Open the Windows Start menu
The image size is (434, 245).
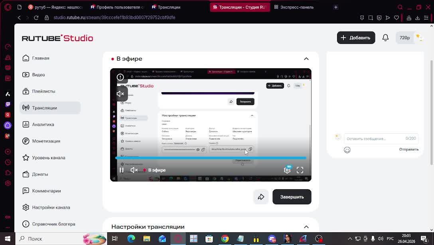(x=8, y=239)
